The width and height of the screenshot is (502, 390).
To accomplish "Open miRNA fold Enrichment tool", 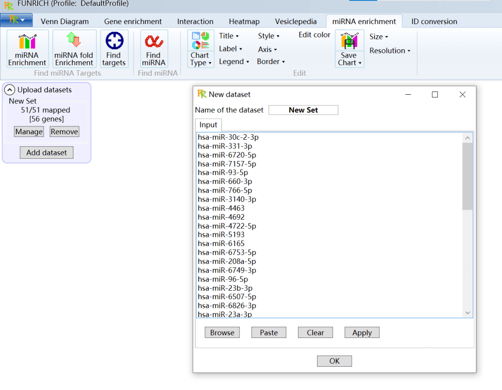I will pyautogui.click(x=74, y=48).
